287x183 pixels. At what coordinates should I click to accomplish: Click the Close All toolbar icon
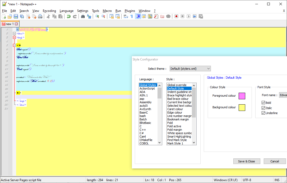tap(34, 16)
